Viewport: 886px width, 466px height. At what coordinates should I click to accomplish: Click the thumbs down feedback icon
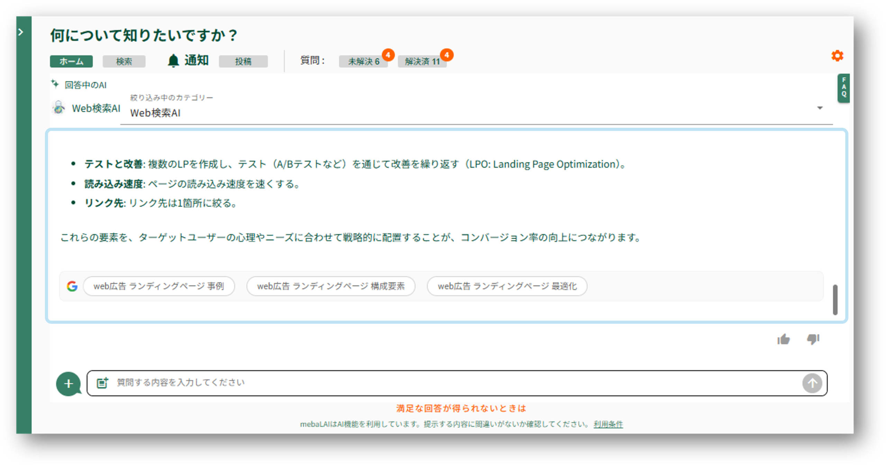click(x=813, y=339)
